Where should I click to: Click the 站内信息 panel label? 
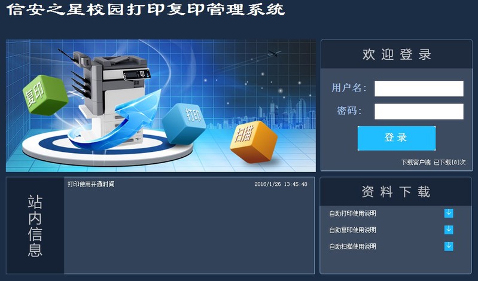tap(35, 226)
